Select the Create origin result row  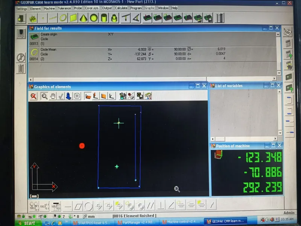[153, 40]
